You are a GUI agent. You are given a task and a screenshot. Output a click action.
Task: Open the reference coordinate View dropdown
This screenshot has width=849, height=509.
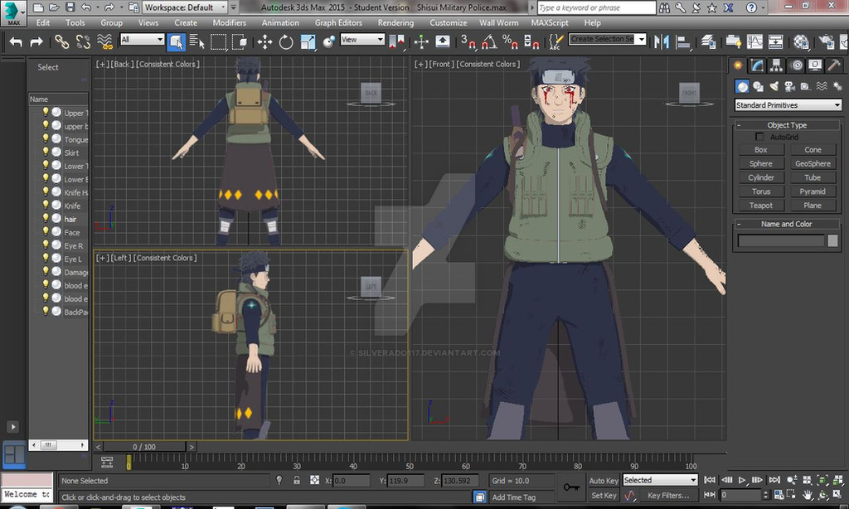tap(362, 40)
